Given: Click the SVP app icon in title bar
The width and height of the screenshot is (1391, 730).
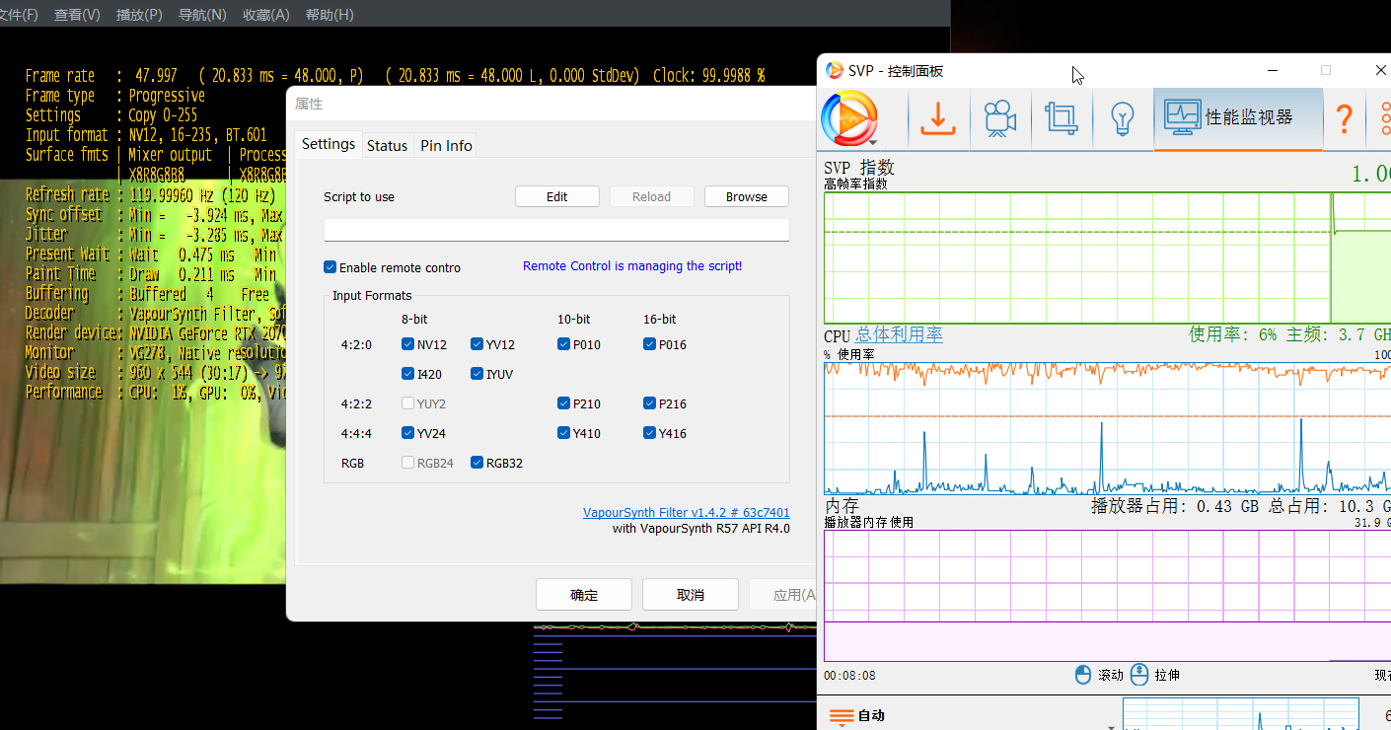Looking at the screenshot, I should 834,70.
